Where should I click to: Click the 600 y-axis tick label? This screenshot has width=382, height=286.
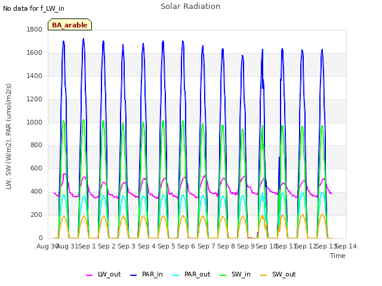coord(36,168)
